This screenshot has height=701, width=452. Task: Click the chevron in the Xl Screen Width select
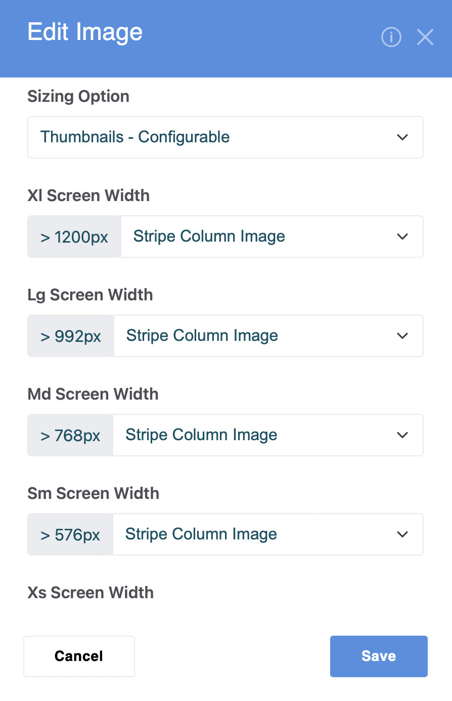(402, 237)
